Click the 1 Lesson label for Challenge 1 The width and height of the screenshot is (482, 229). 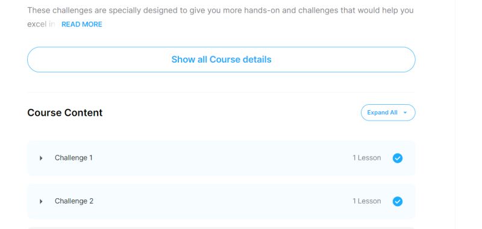point(367,158)
